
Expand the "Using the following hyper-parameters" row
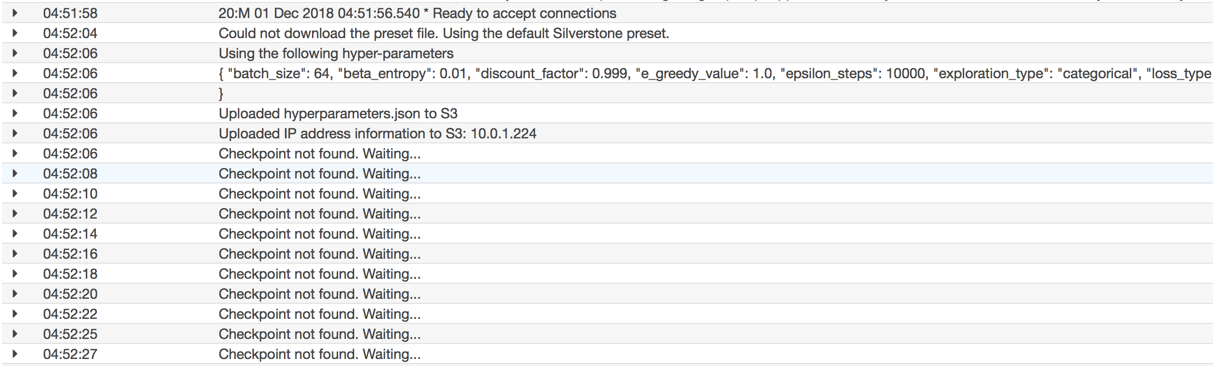pyautogui.click(x=16, y=54)
